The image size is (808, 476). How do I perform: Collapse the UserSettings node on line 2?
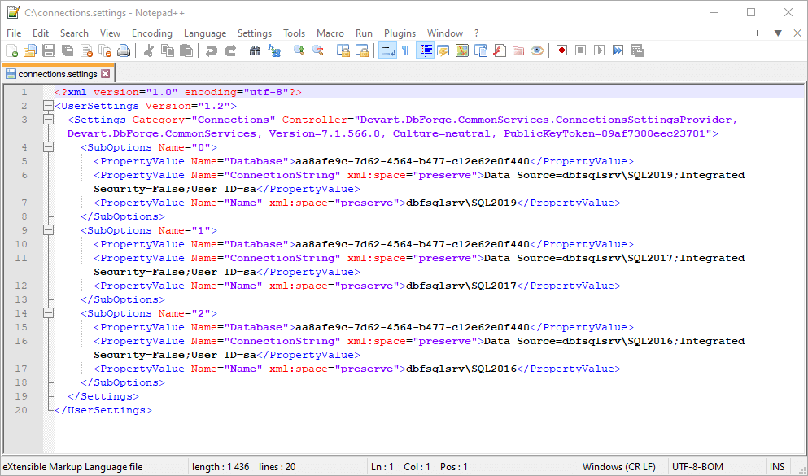(x=49, y=106)
